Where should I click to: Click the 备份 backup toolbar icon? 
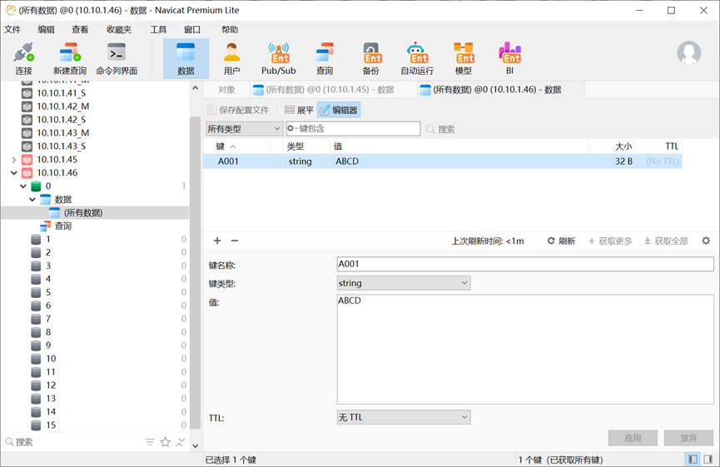(x=371, y=58)
